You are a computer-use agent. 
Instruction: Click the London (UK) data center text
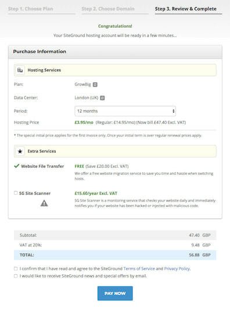[x=87, y=98]
